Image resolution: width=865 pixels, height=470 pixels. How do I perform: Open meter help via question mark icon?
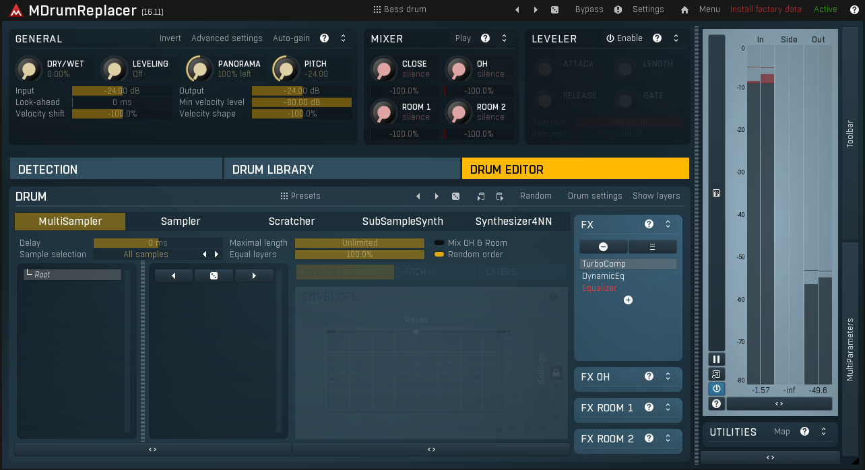tap(716, 403)
